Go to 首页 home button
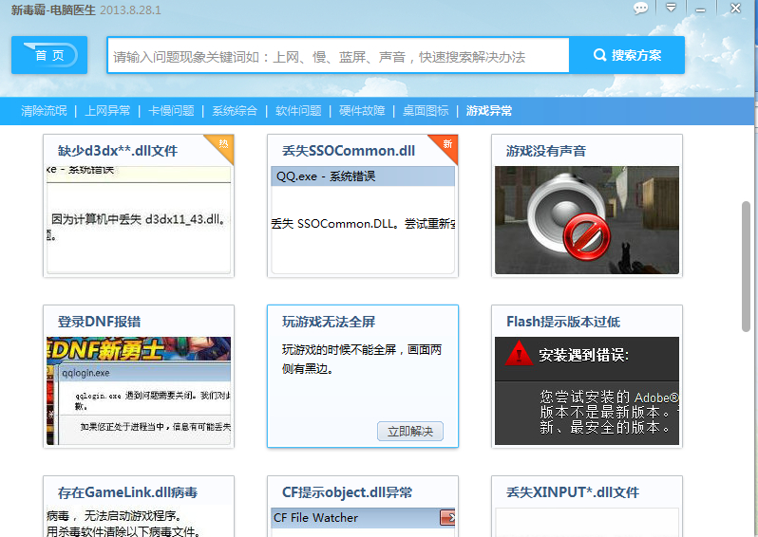 [x=49, y=55]
